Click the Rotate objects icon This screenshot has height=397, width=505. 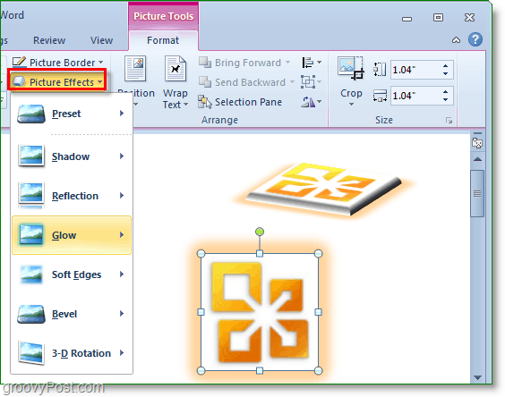coord(311,102)
